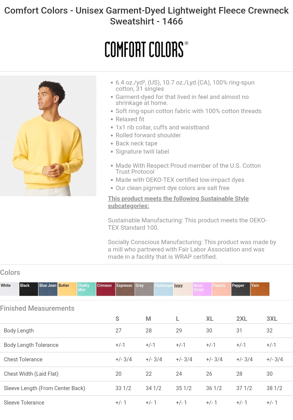Screen dimensions: 293x420
Task: Choose the Crimson color swatch
Action: pos(106,289)
